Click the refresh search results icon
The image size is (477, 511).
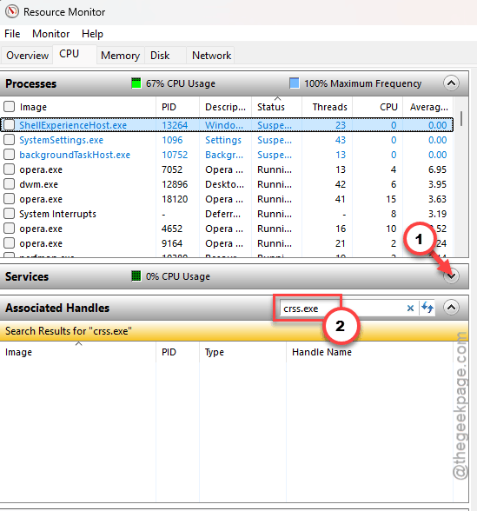(x=427, y=308)
